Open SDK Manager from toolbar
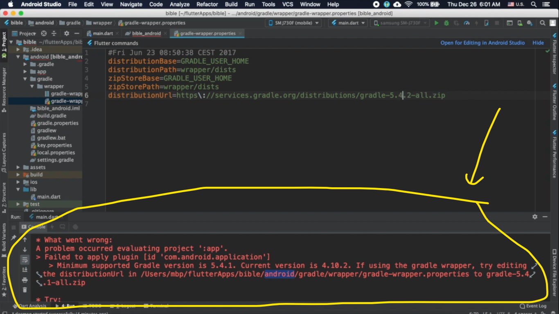 530,23
